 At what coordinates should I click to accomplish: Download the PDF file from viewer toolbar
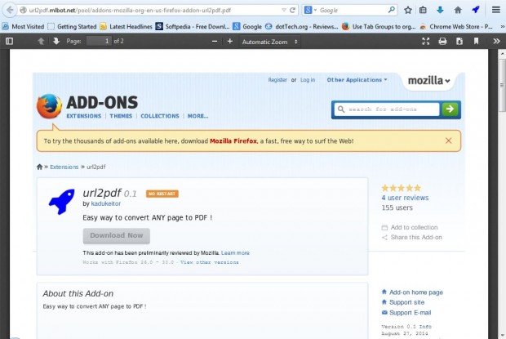click(x=459, y=42)
